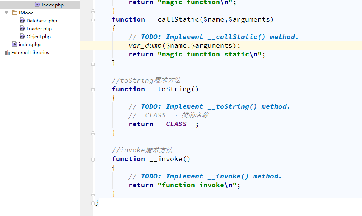Click the opening brace under __toString declaration
Image resolution: width=362 pixels, height=216 pixels.
114,98
